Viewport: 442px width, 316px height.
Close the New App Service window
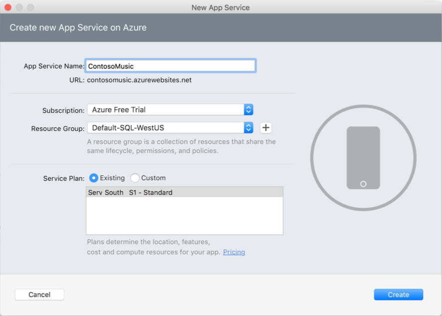[8, 7]
